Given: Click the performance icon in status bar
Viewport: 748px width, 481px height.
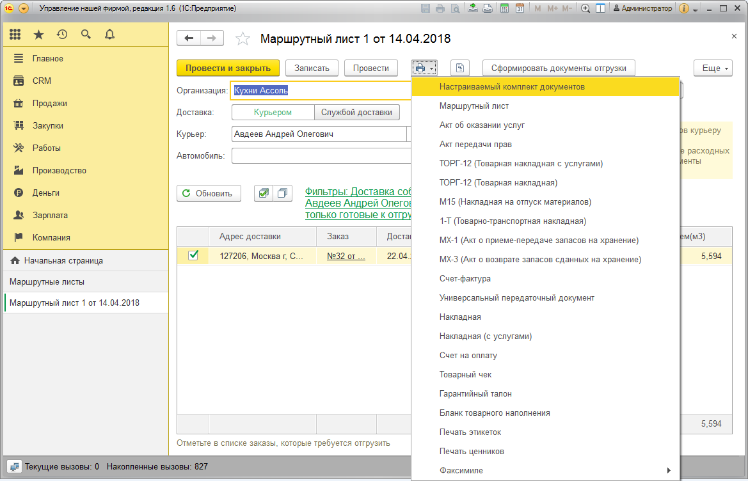Looking at the screenshot, I should (x=14, y=467).
